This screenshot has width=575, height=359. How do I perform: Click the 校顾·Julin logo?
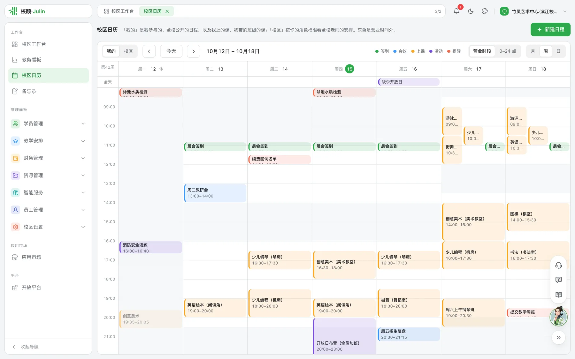coord(27,11)
